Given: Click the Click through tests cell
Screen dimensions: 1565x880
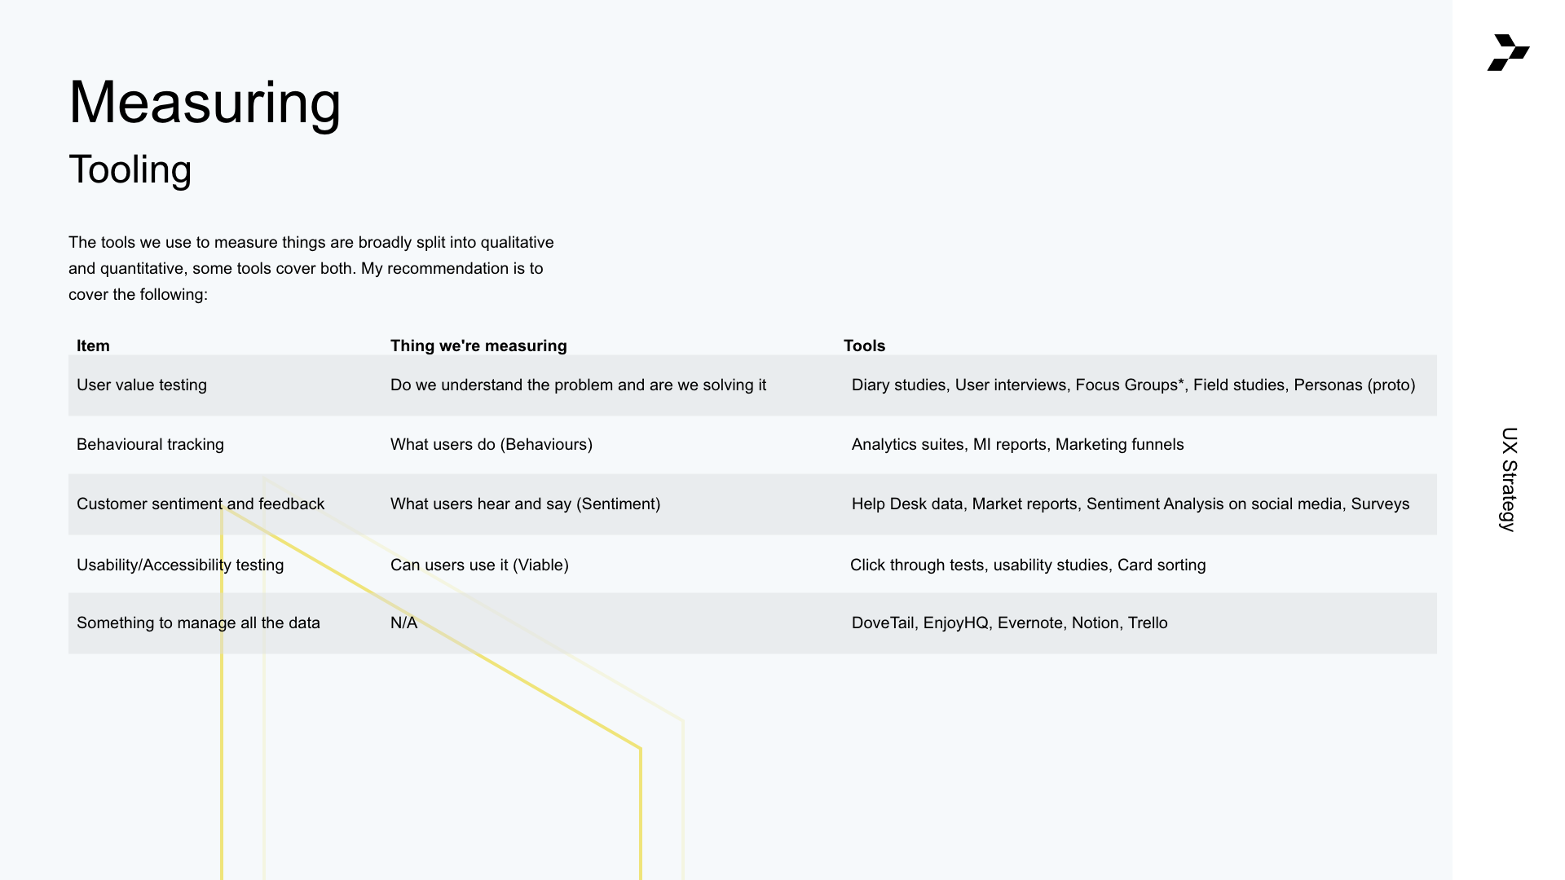Looking at the screenshot, I should click(1028, 565).
